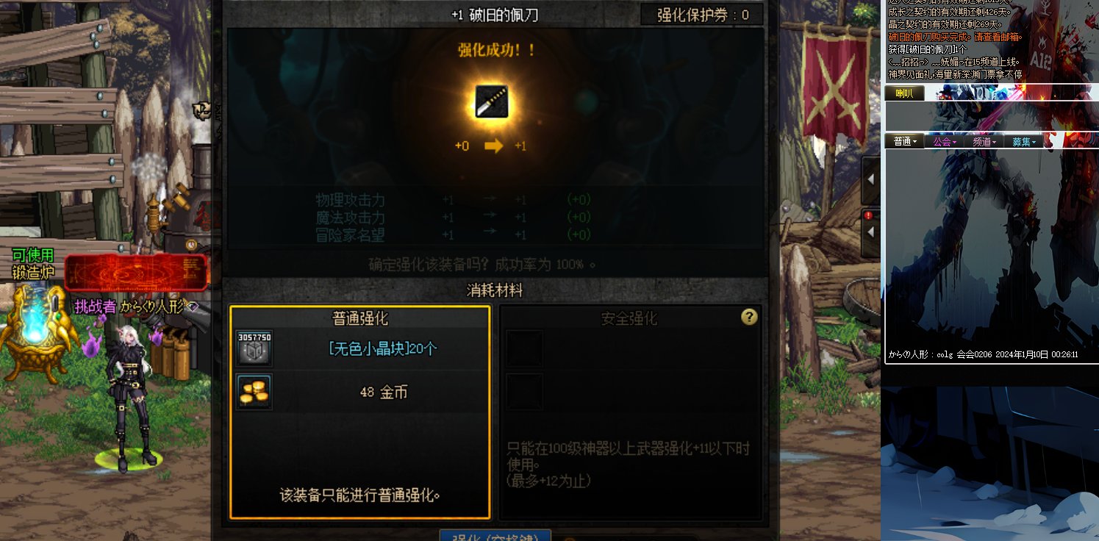Click the 强化保护券 protection ticket counter
The width and height of the screenshot is (1099, 541).
click(x=703, y=15)
